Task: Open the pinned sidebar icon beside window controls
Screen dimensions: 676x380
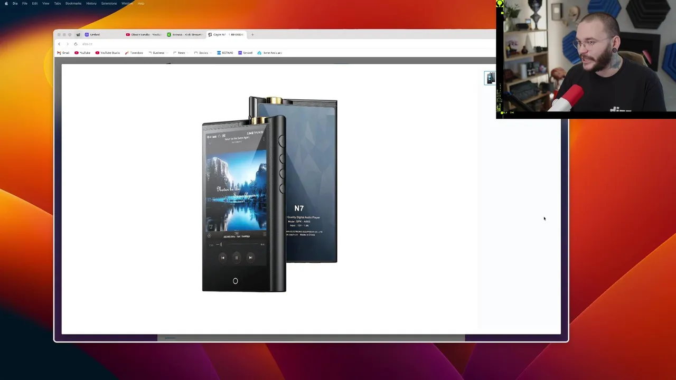Action: pos(78,34)
